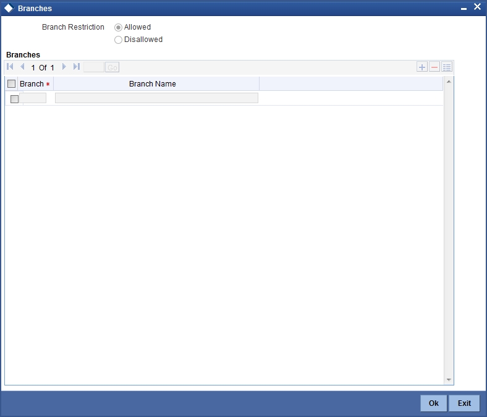The height and width of the screenshot is (417, 487).
Task: Click the Branch Name column header
Action: (156, 84)
